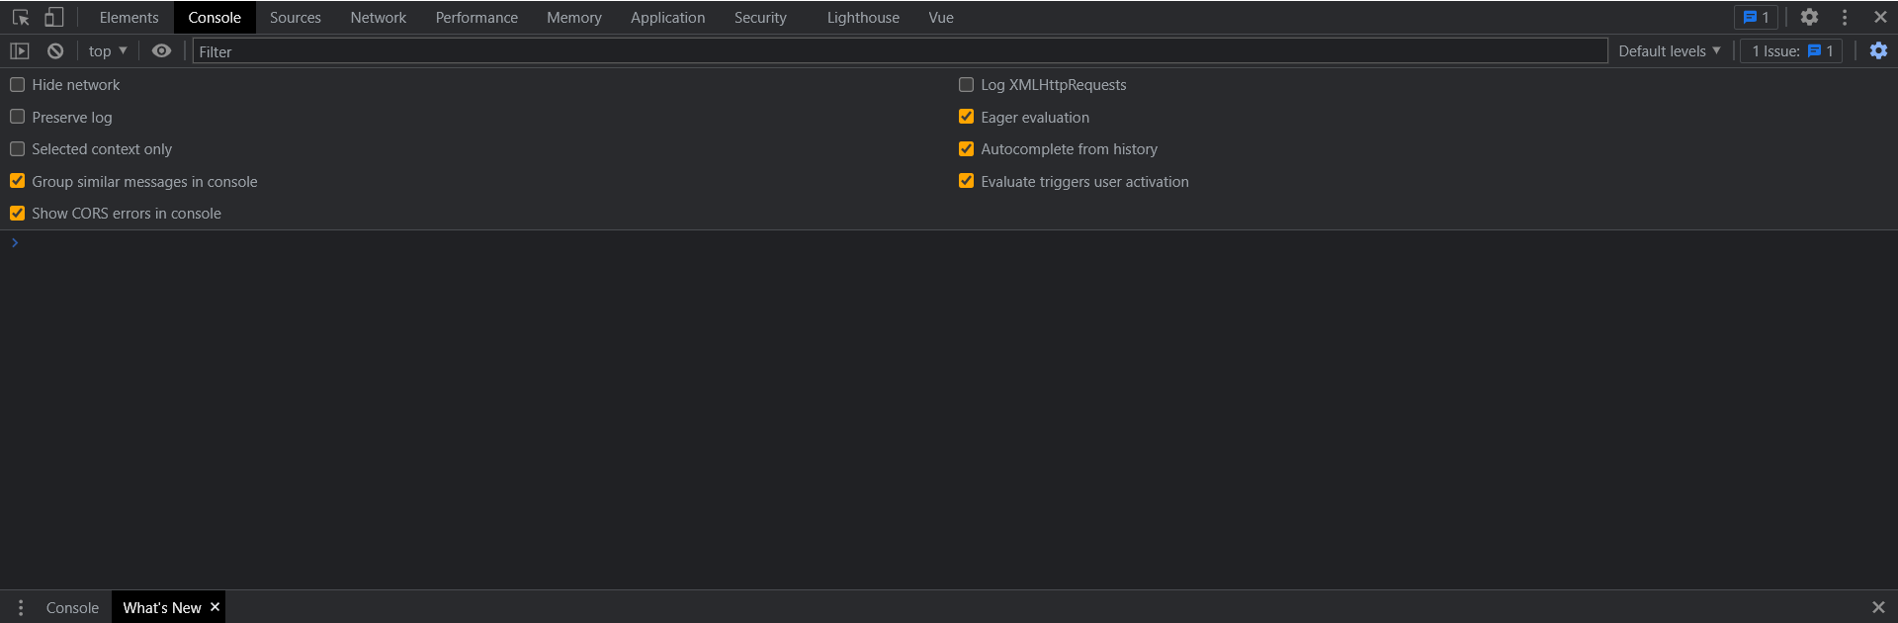Toggle the device toolbar icon
The height and width of the screenshot is (623, 1898).
pyautogui.click(x=54, y=18)
